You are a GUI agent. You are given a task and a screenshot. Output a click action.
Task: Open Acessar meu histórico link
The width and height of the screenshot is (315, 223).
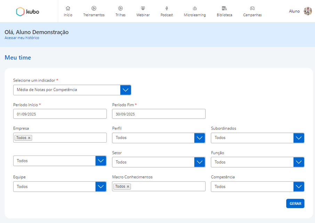coord(22,38)
